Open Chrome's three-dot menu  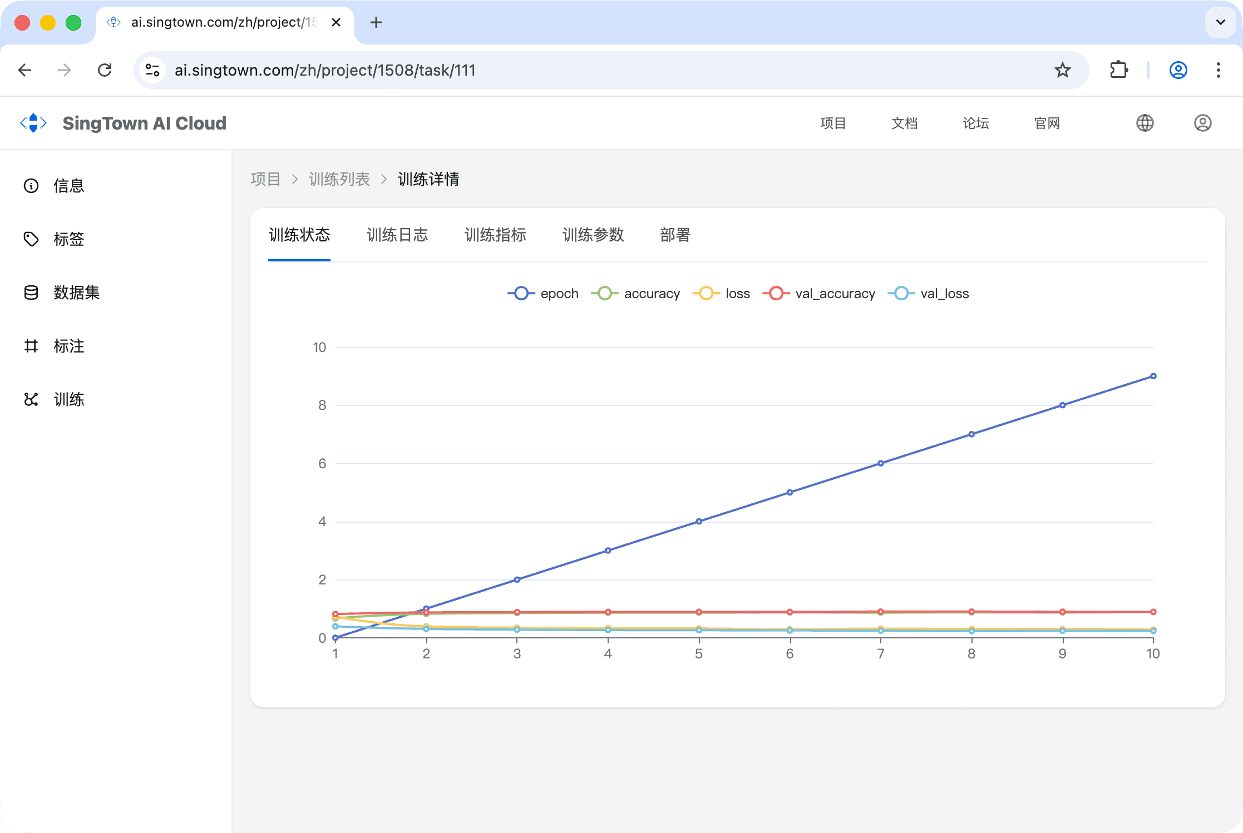[1218, 70]
